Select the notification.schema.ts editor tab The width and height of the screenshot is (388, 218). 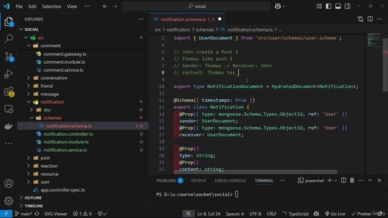point(187,19)
